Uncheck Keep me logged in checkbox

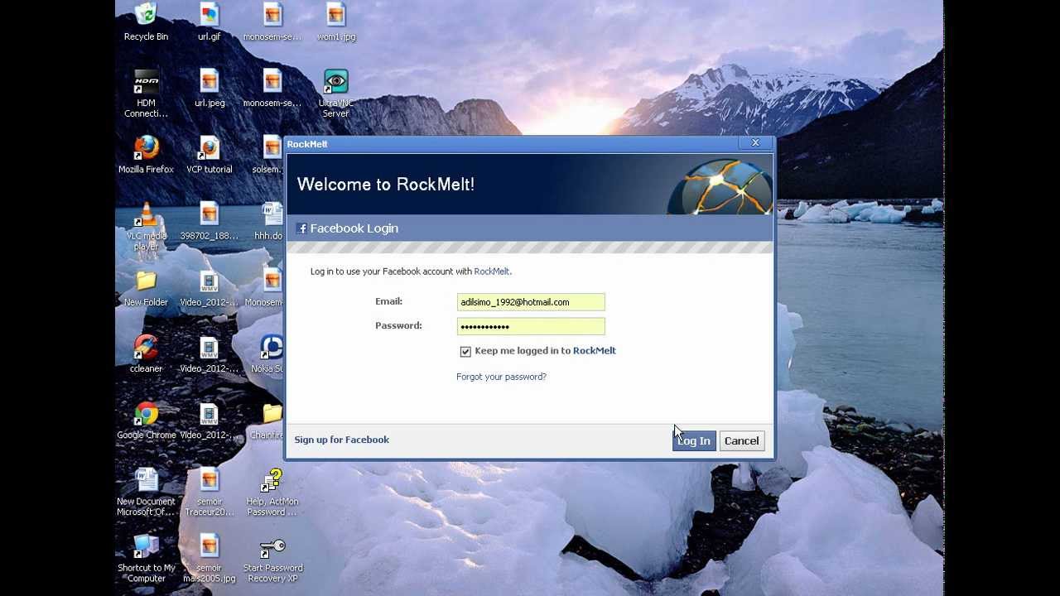[x=465, y=352]
